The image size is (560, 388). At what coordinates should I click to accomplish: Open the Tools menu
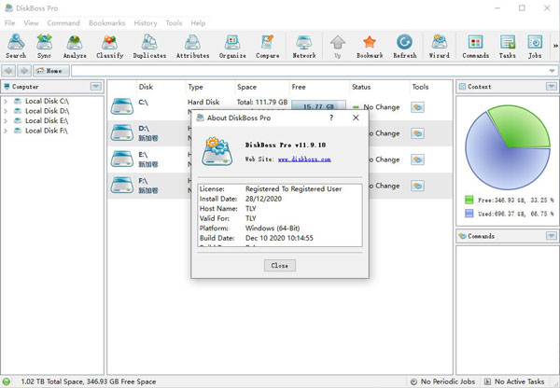pyautogui.click(x=174, y=22)
